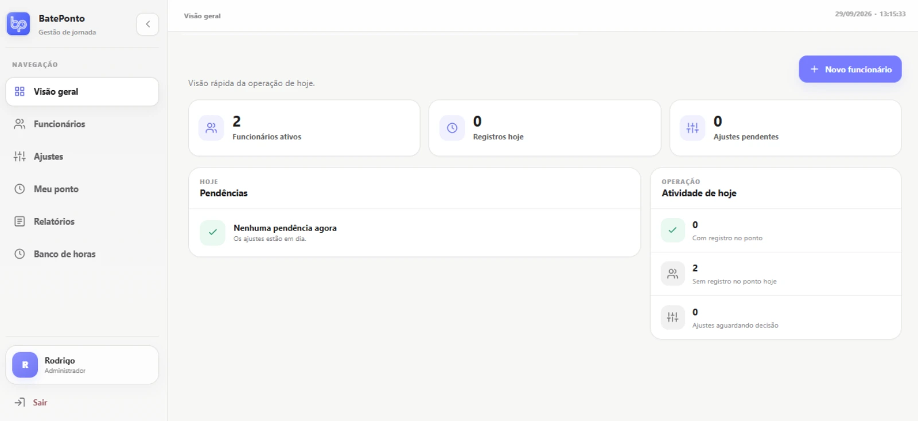Click the sliders icon beside Ajustes aguardando decisão
The width and height of the screenshot is (918, 421).
click(x=672, y=317)
